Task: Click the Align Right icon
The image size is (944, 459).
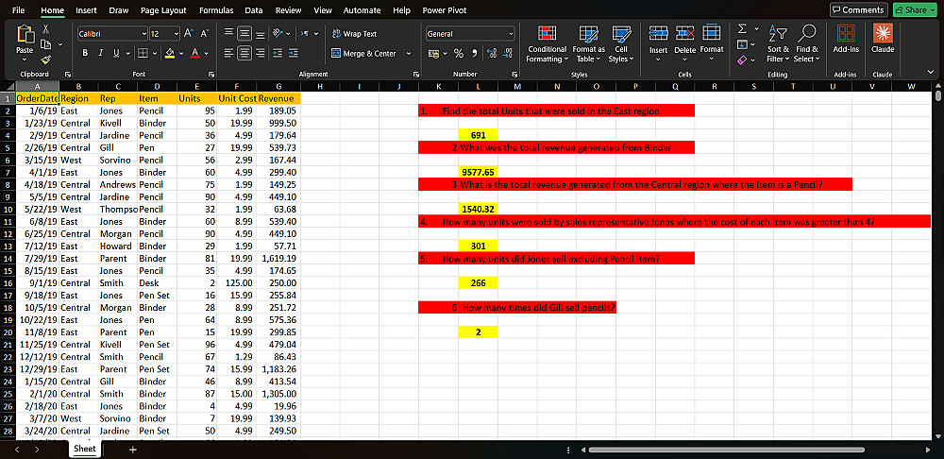Action: 260,53
